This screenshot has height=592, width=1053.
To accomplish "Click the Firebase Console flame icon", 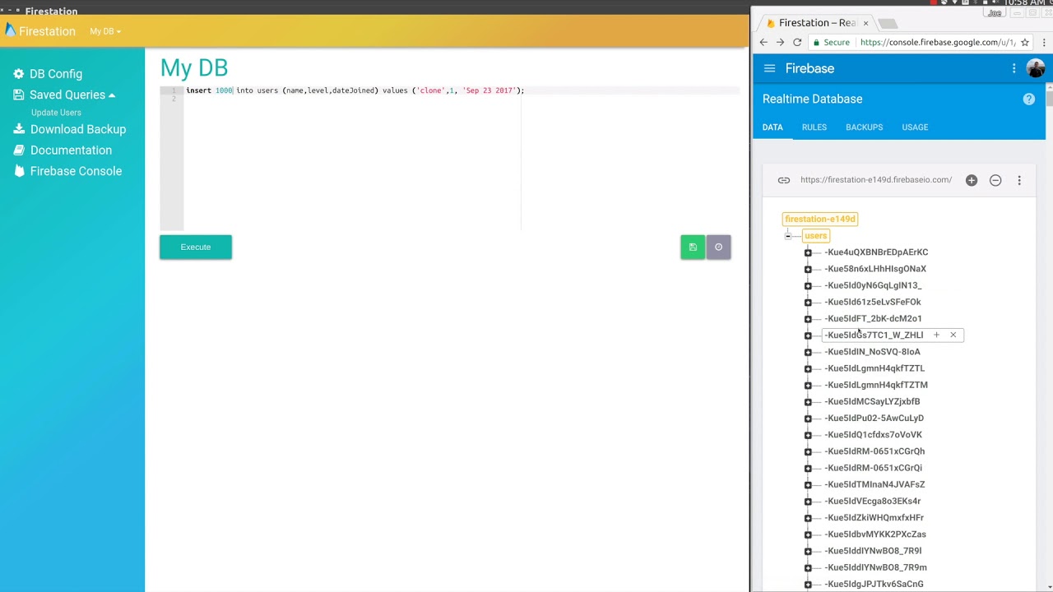I will pos(19,171).
